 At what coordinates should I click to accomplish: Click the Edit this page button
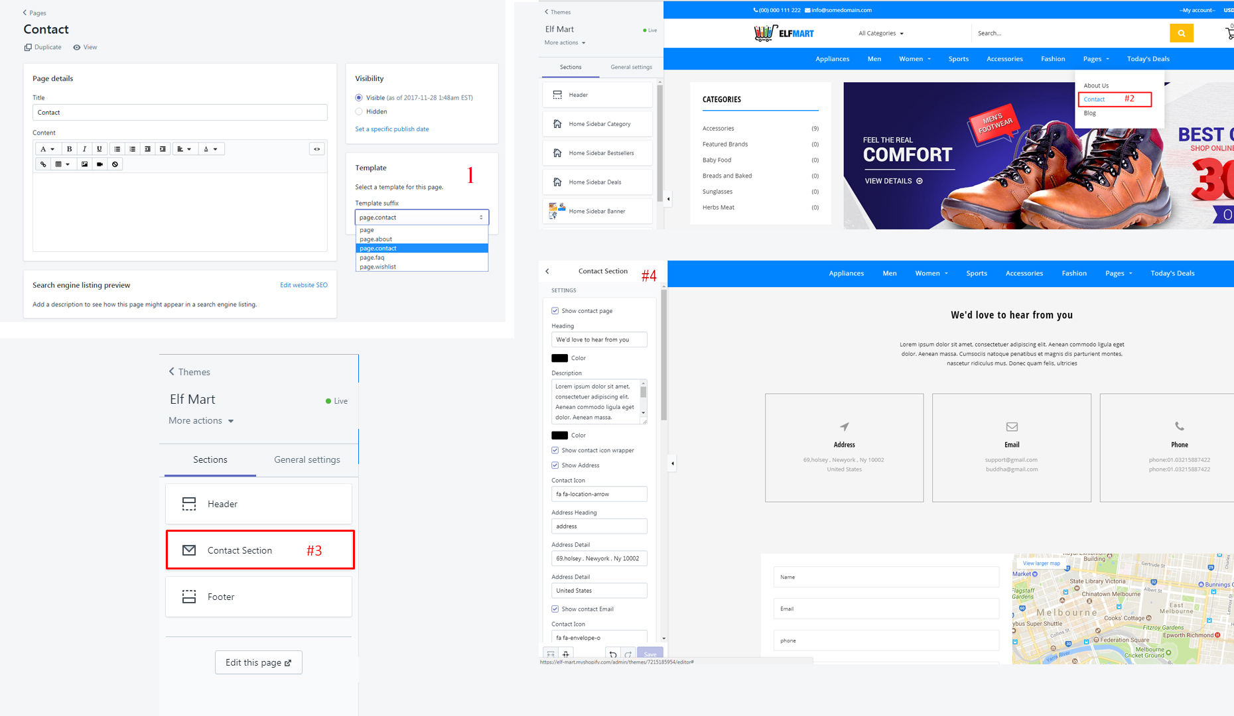pos(258,662)
